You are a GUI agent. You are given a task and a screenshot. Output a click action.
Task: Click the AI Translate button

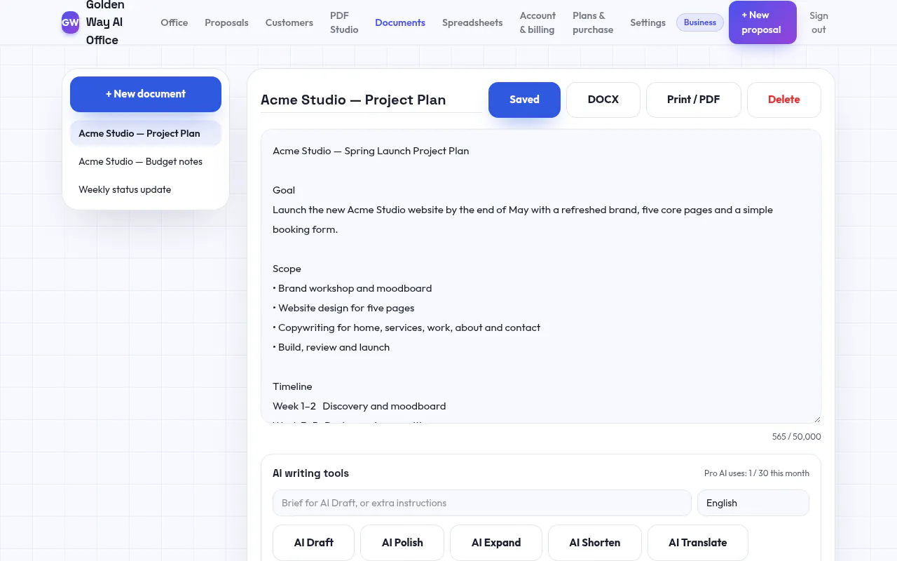(x=698, y=543)
